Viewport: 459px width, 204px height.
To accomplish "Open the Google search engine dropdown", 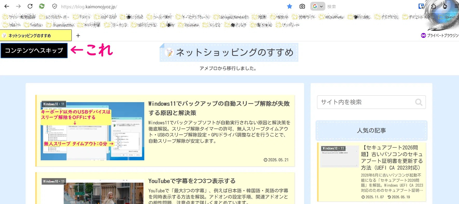I will 318,6.
